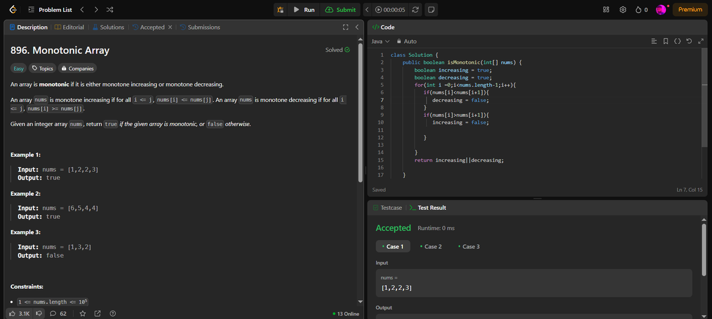Submit the solution

pos(341,9)
